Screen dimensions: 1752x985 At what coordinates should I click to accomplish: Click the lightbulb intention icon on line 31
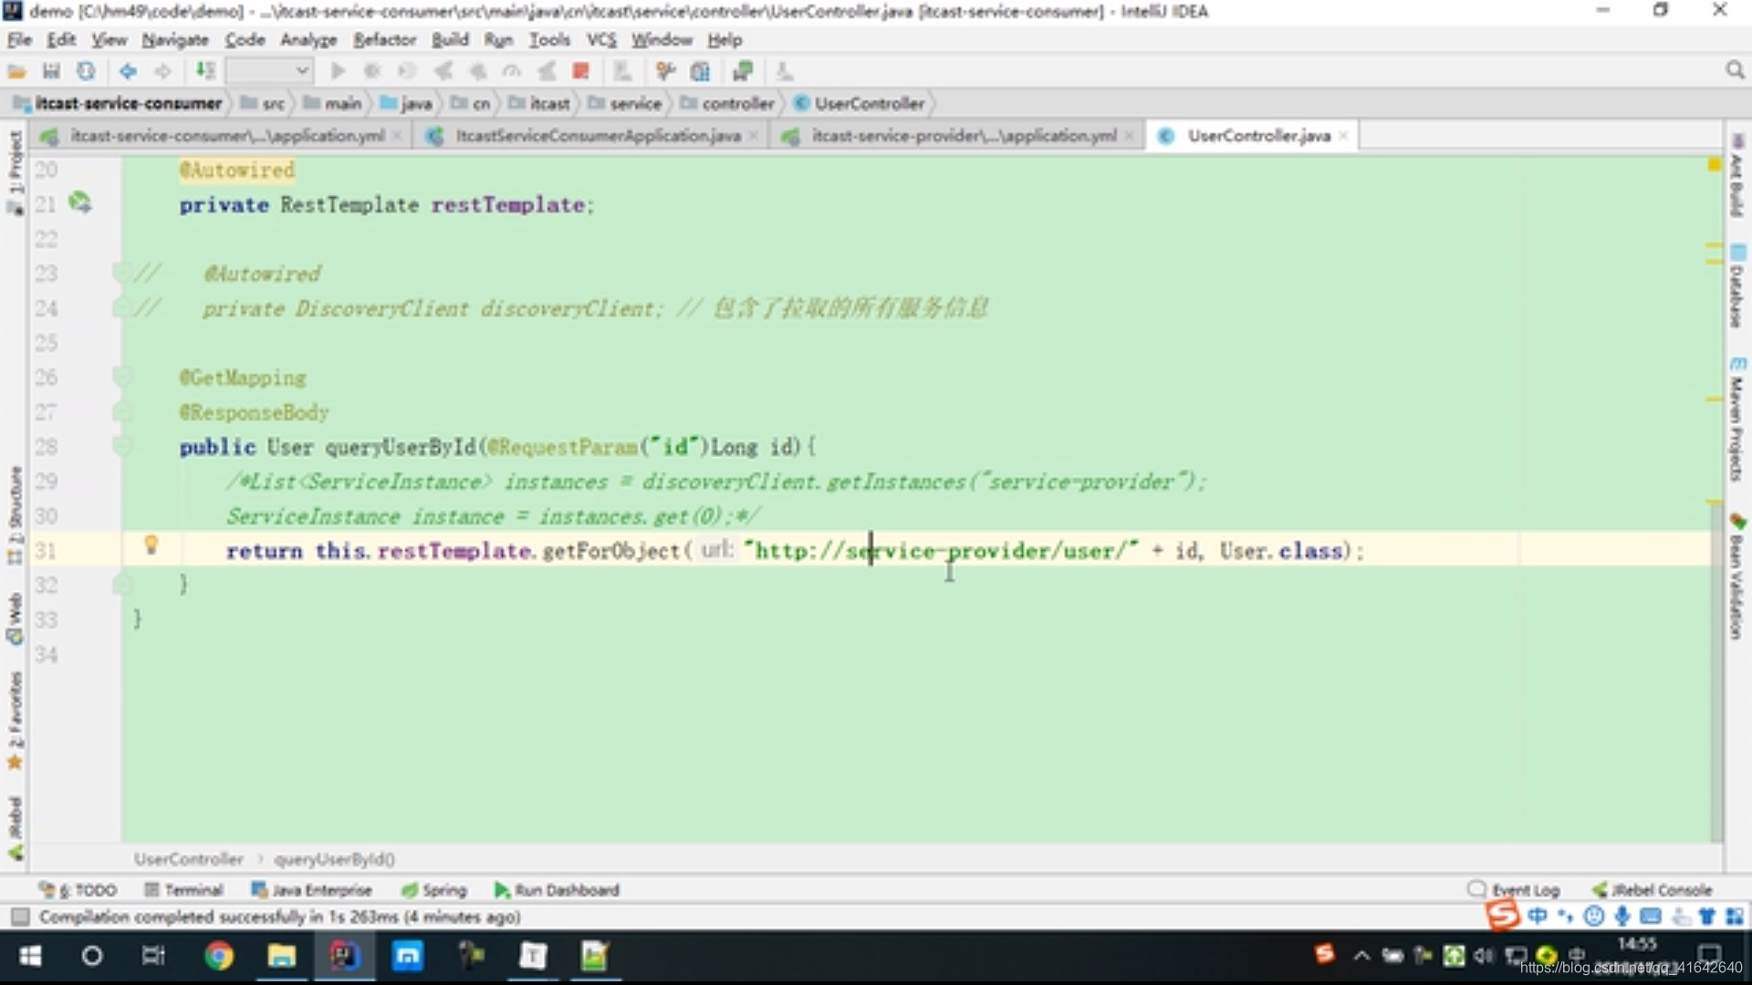coord(151,546)
